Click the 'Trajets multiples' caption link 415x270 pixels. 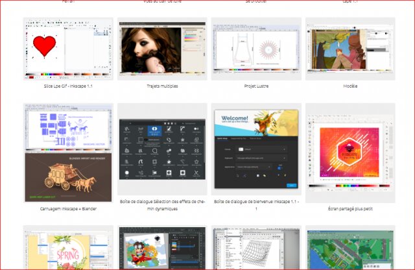[x=162, y=86]
